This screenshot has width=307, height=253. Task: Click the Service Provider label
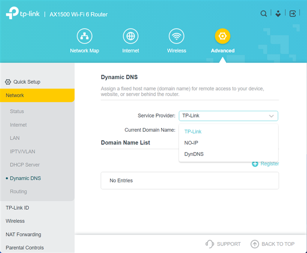156,116
